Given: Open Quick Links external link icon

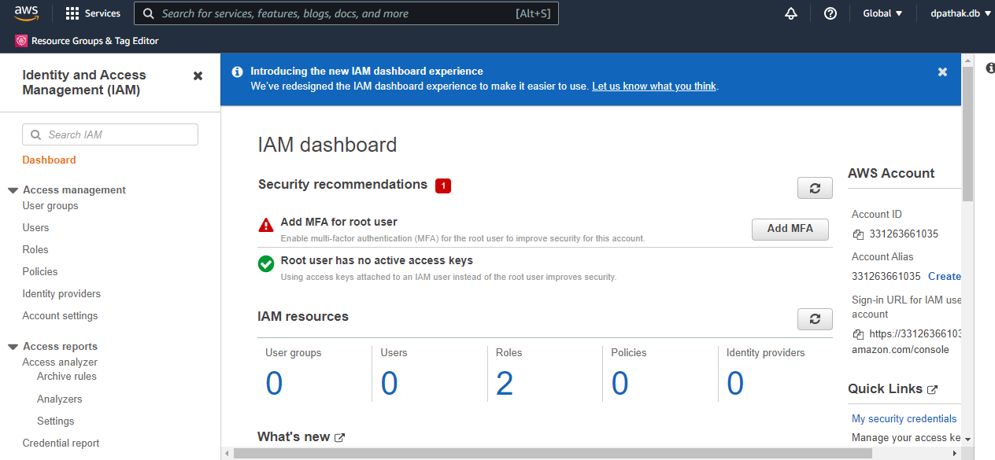Looking at the screenshot, I should pos(933,389).
